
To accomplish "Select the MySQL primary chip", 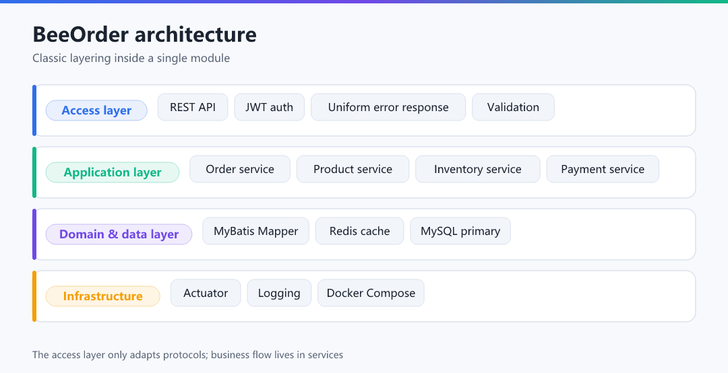I will tap(460, 231).
